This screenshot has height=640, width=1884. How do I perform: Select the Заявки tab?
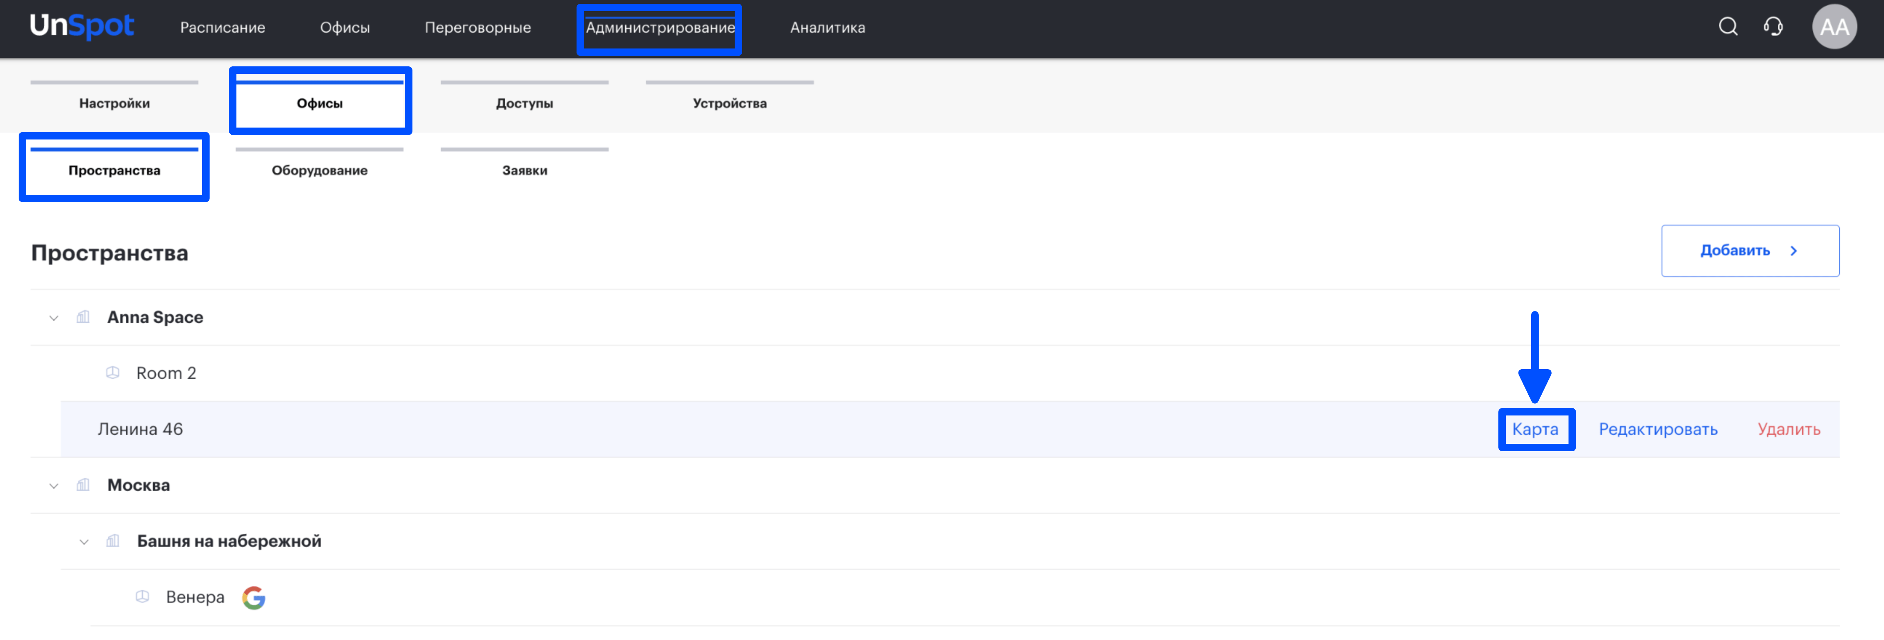pyautogui.click(x=524, y=170)
